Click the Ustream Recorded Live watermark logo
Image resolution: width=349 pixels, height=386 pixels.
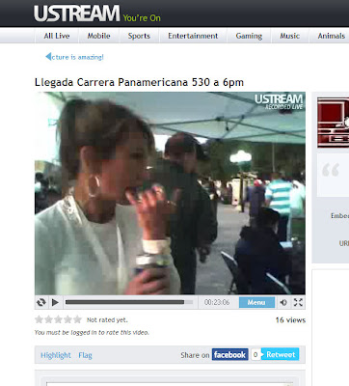click(x=279, y=101)
